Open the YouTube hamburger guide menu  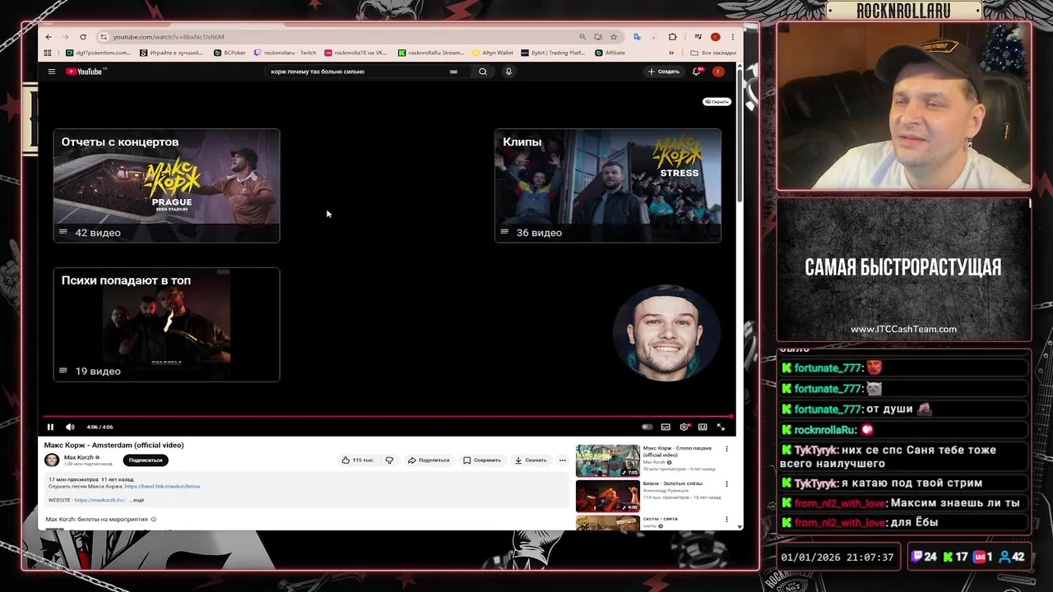(51, 72)
